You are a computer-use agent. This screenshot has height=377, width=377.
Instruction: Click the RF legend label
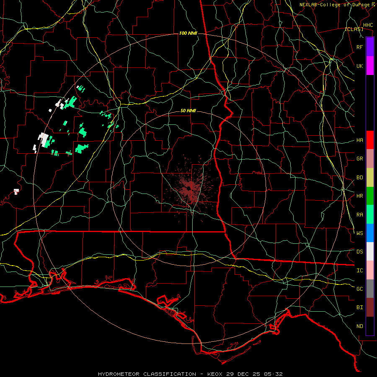point(359,47)
